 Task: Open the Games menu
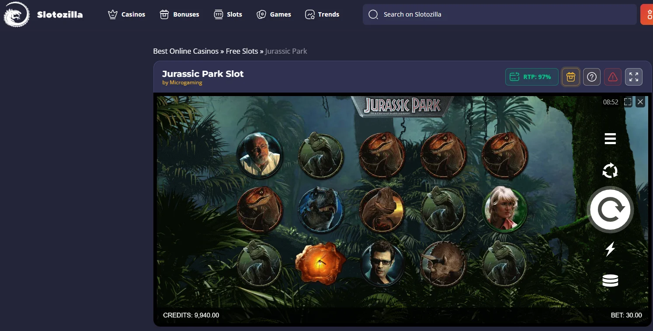tap(274, 14)
